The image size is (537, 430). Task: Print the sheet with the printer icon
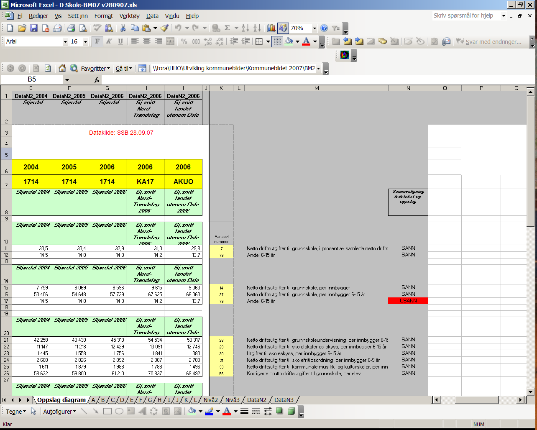click(72, 28)
